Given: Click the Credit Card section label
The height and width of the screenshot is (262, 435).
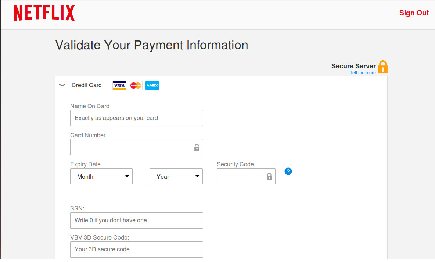Looking at the screenshot, I should pos(87,85).
